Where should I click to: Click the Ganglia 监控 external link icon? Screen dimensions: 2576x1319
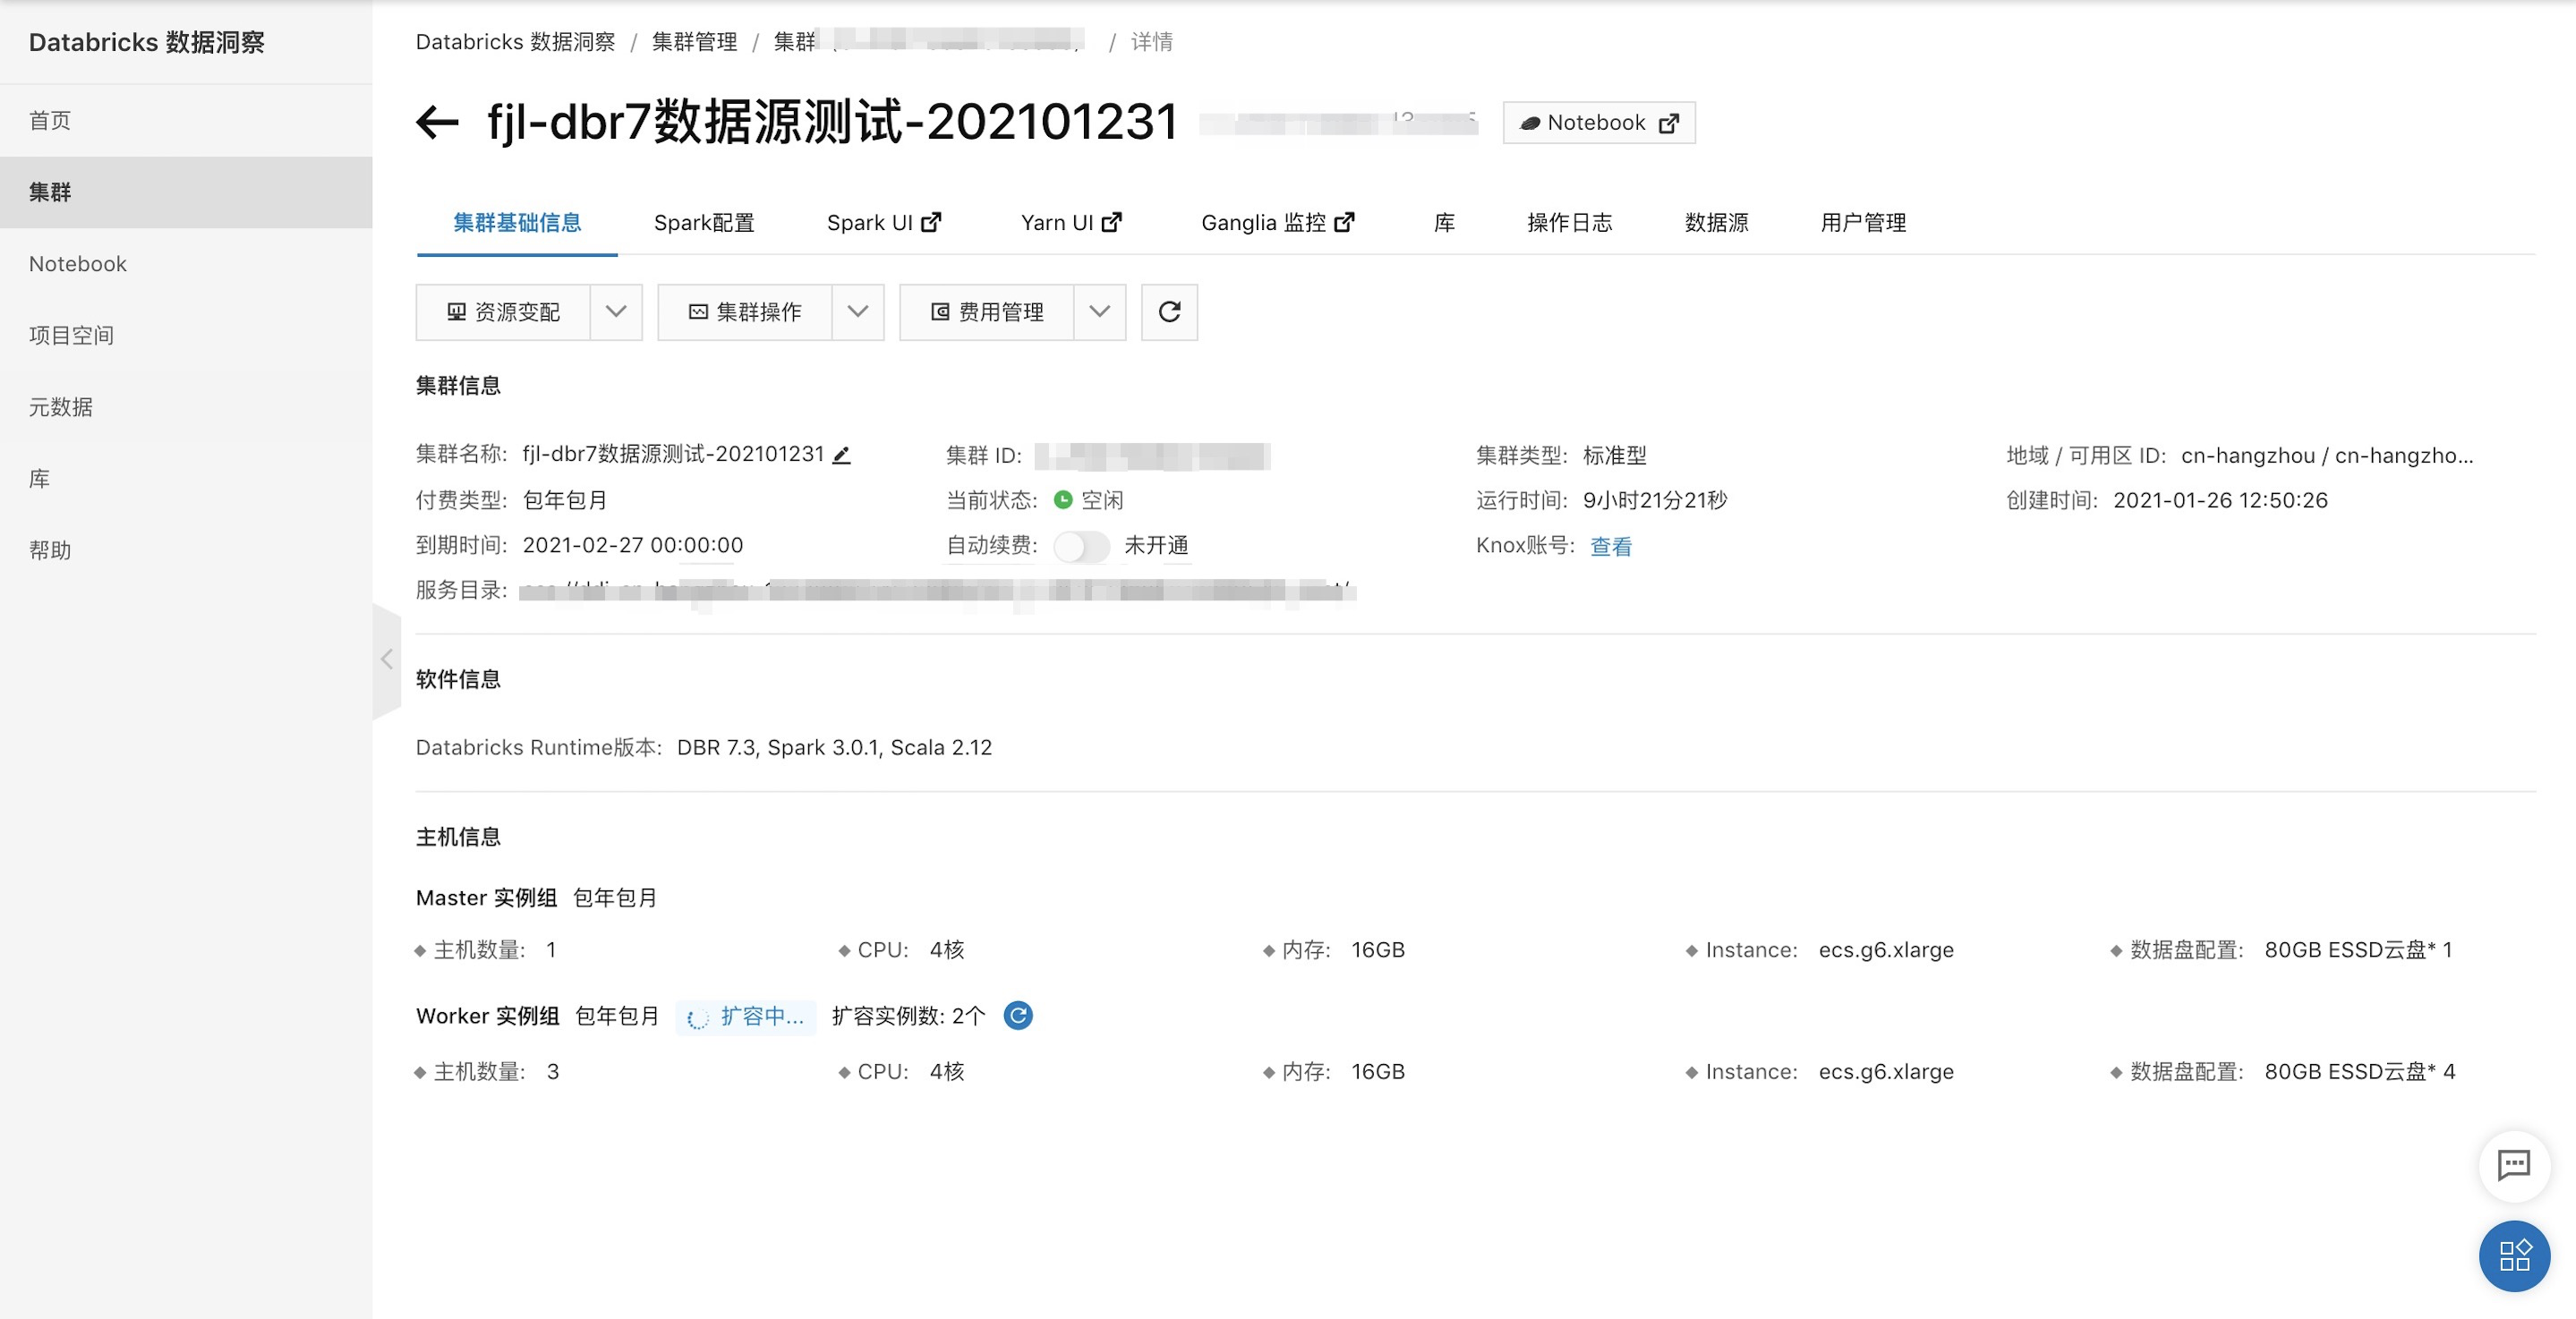[1345, 222]
